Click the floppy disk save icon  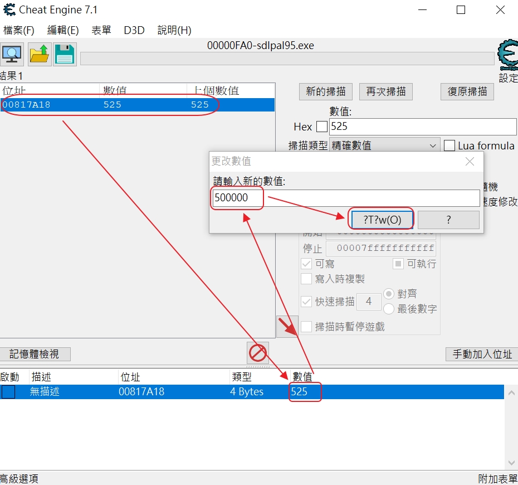(x=65, y=54)
